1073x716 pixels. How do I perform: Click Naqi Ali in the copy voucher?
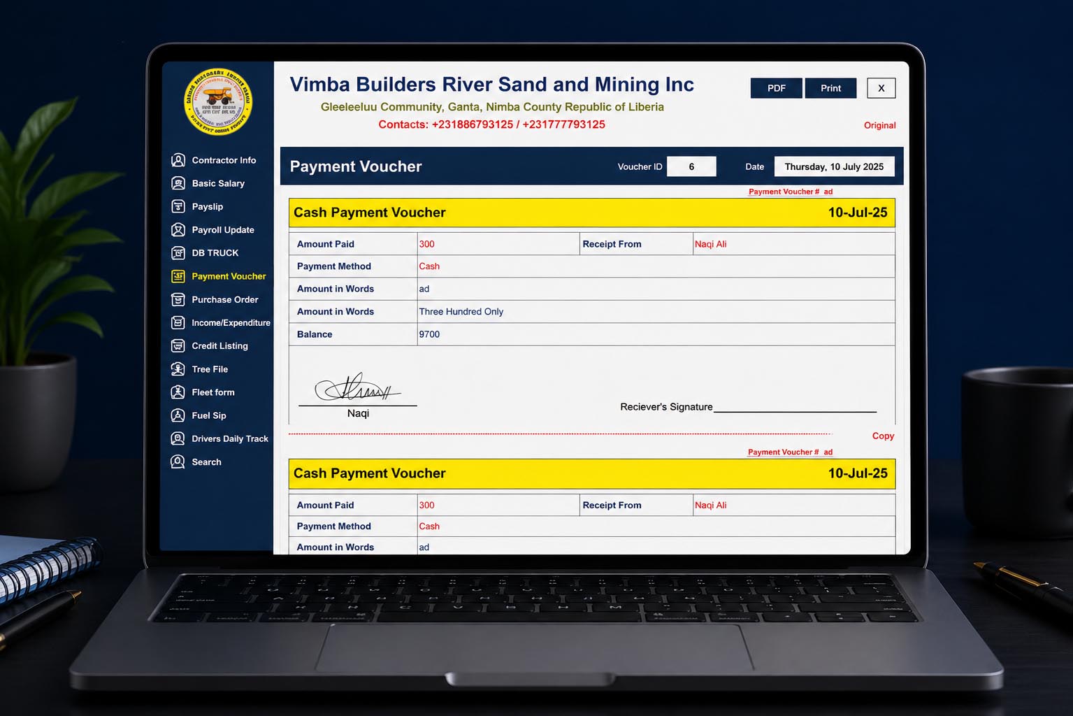pyautogui.click(x=710, y=505)
